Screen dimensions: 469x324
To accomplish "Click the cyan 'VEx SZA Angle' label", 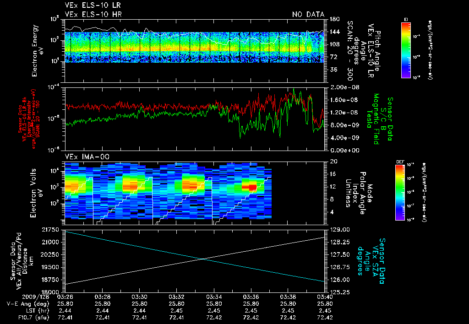I will pos(370,261).
